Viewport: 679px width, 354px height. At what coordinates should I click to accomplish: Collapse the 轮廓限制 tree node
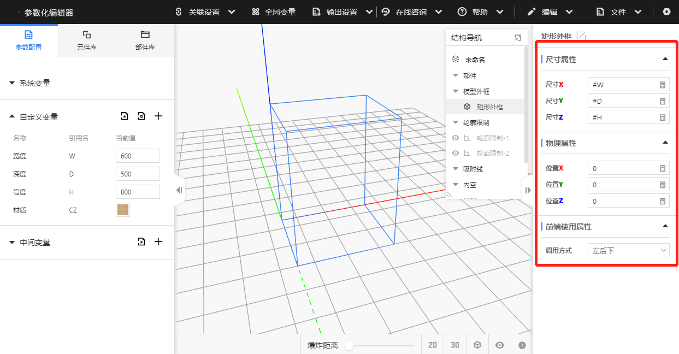pos(456,122)
